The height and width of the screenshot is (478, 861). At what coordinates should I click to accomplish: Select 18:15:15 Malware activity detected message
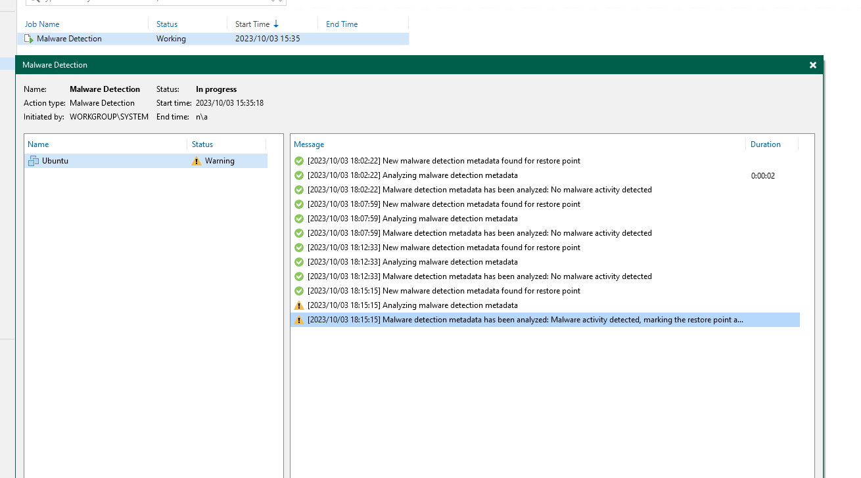click(x=546, y=320)
